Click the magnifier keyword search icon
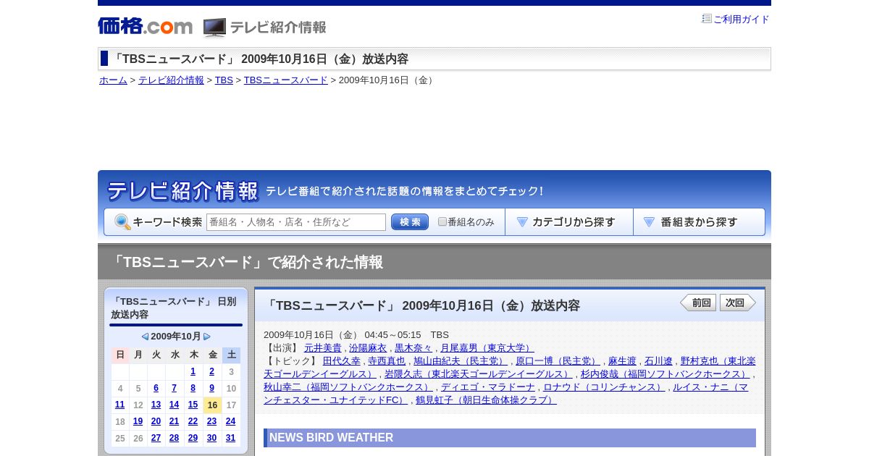This screenshot has height=456, width=869. (122, 222)
